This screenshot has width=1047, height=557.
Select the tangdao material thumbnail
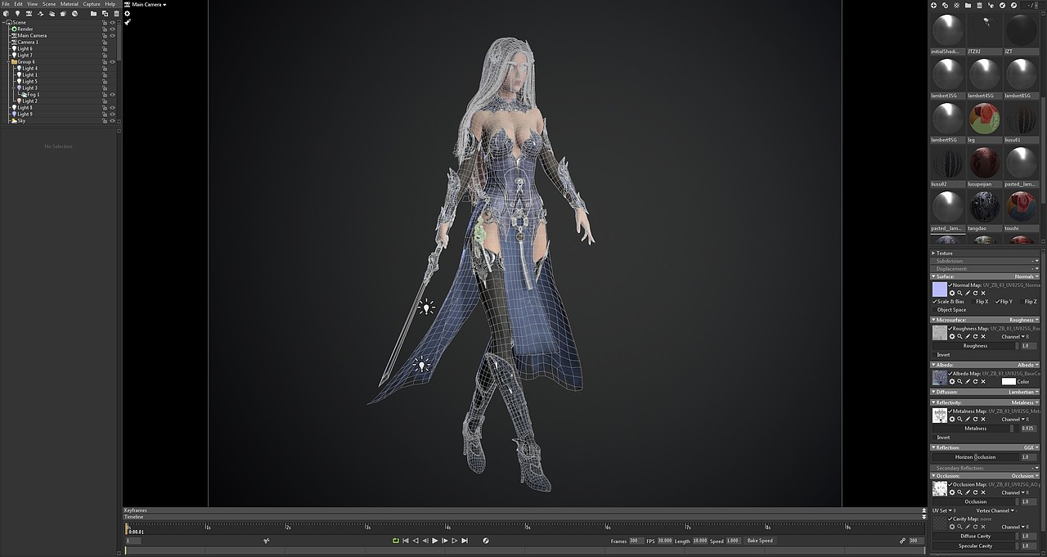pos(984,208)
